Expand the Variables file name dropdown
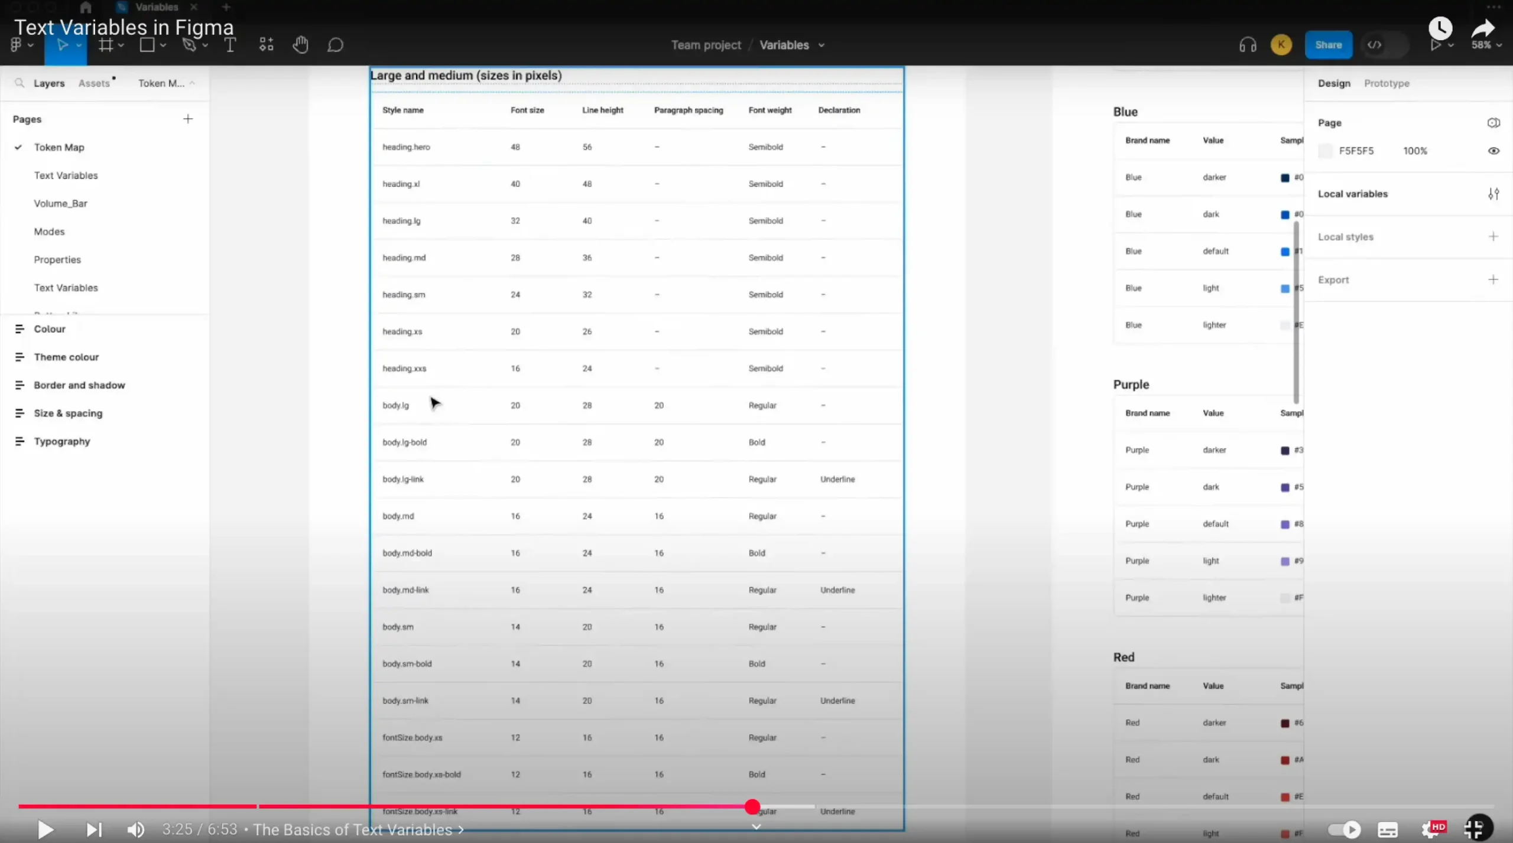 click(x=822, y=45)
